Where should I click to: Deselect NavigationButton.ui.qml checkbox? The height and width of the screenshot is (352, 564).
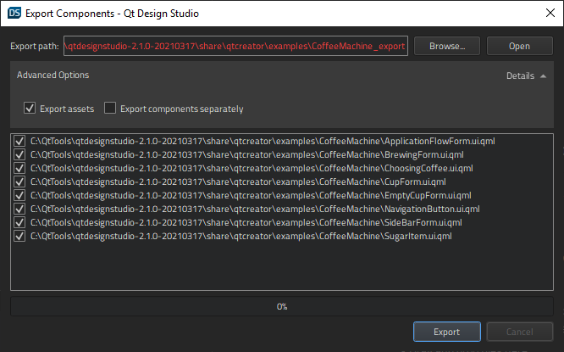pos(20,210)
